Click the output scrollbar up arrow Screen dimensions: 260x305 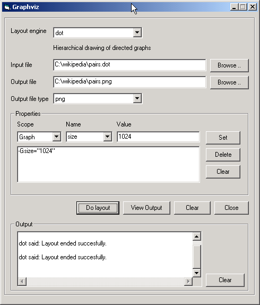[x=196, y=236]
